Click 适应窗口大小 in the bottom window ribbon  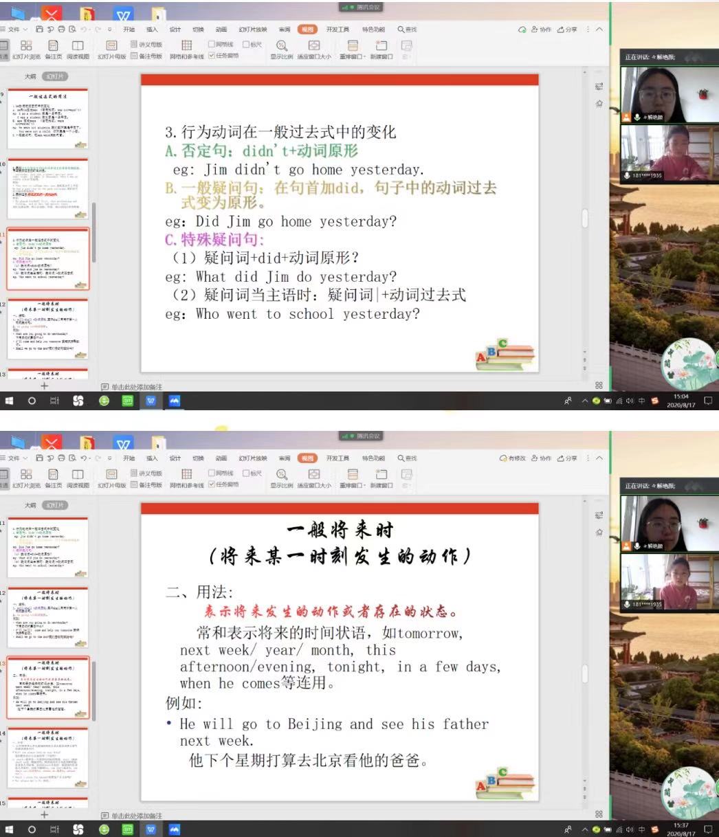314,475
